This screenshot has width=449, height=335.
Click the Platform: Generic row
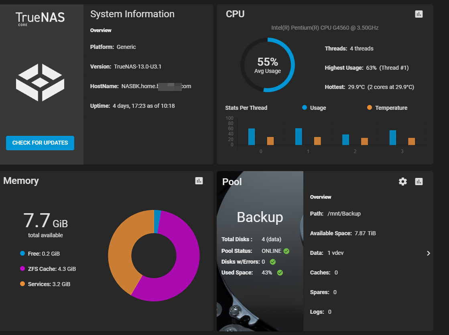(148, 47)
